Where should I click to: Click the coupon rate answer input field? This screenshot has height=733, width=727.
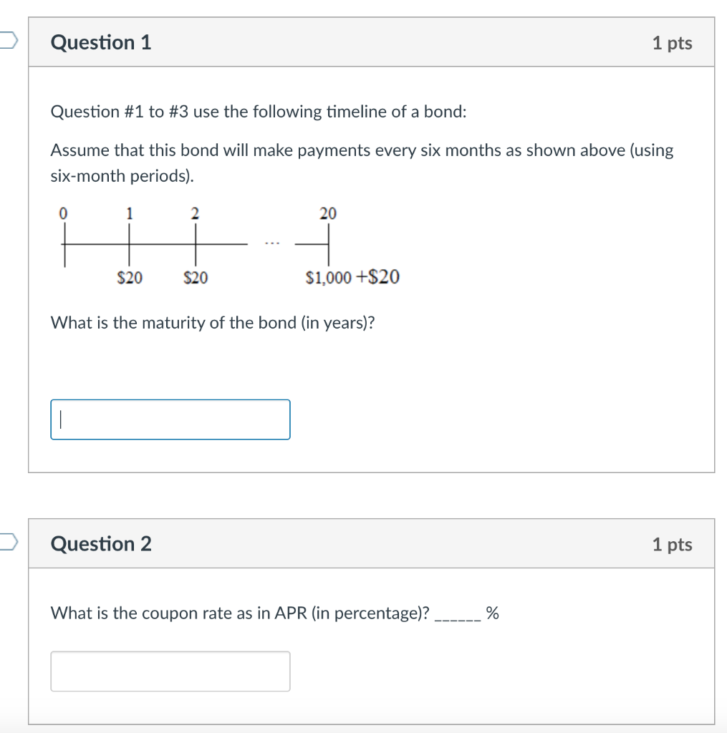(x=170, y=671)
